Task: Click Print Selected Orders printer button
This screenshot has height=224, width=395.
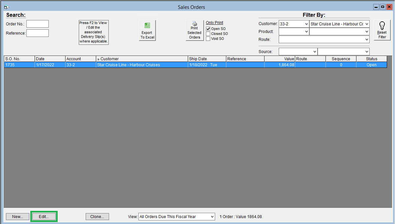Action: 194,31
